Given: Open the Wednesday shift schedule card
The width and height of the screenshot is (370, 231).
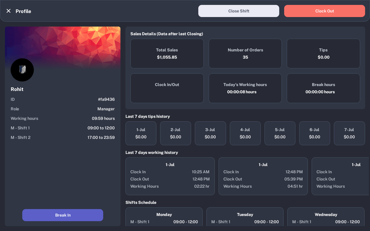Looking at the screenshot, I should pos(326,217).
